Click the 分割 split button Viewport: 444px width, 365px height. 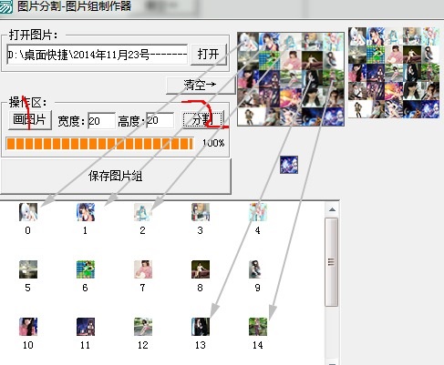tap(202, 120)
